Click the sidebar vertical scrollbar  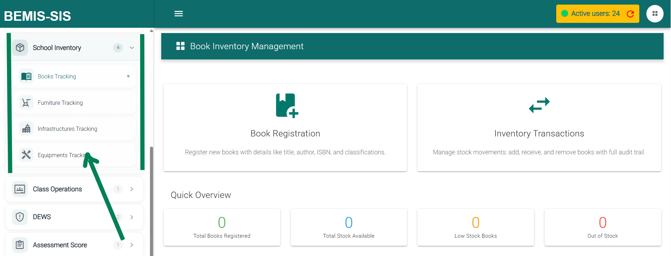pos(151,197)
